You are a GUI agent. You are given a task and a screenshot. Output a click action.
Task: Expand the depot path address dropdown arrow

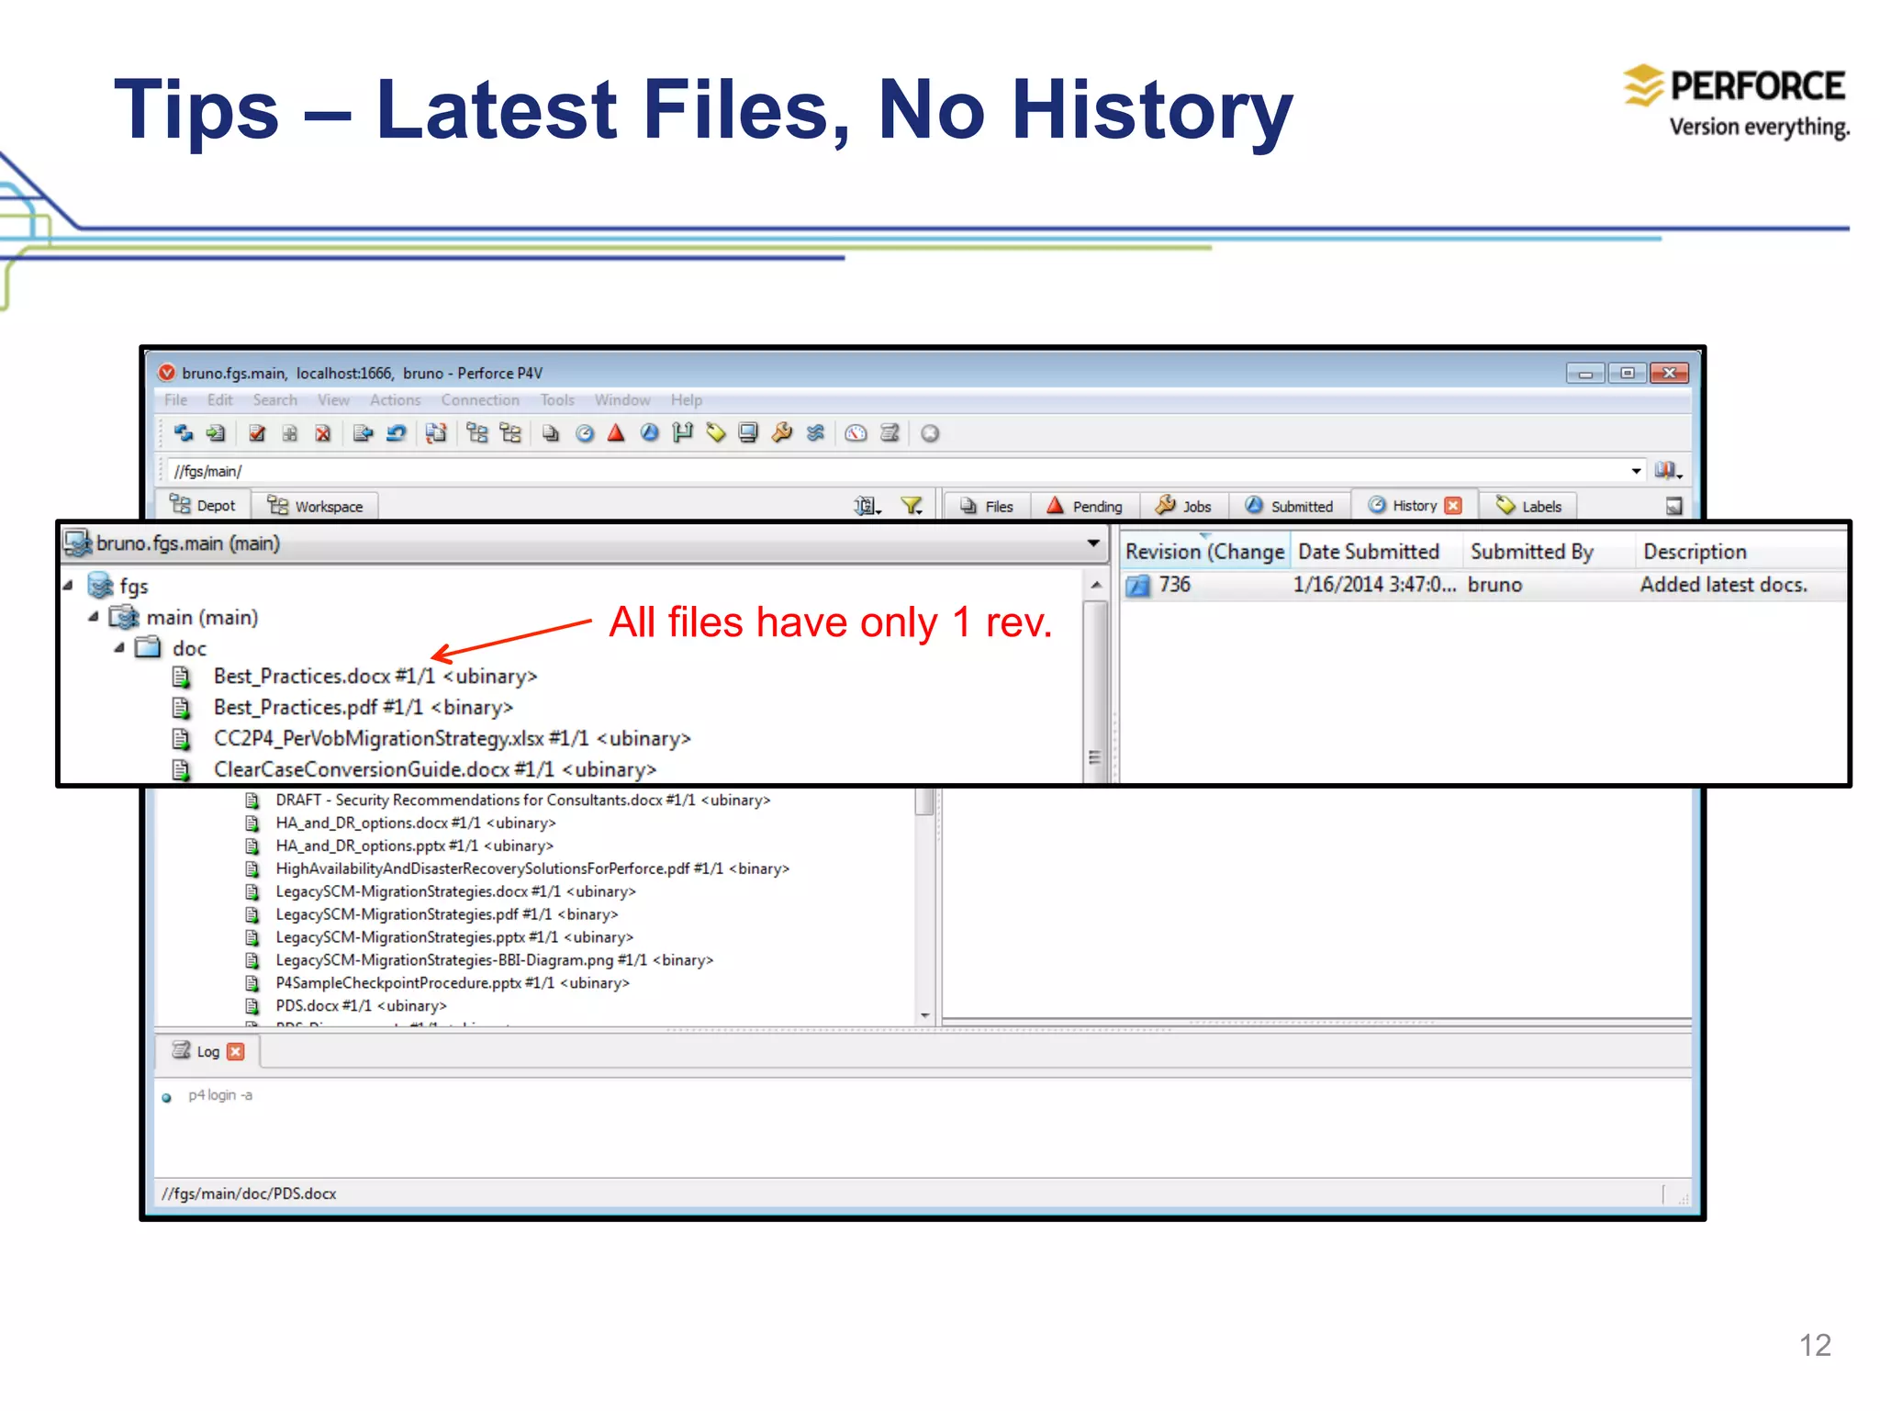pyautogui.click(x=1636, y=471)
